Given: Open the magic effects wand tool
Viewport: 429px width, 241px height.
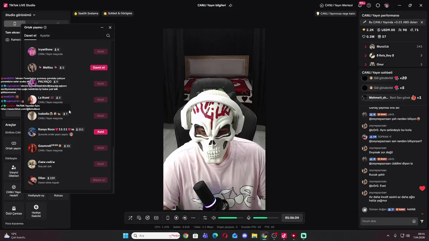Looking at the screenshot, I should 130,218.
